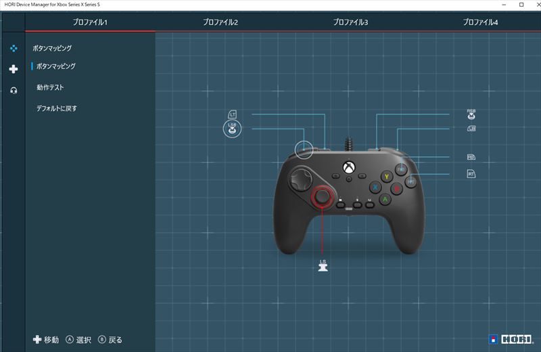Click the controller's upper-right face button

point(401,170)
